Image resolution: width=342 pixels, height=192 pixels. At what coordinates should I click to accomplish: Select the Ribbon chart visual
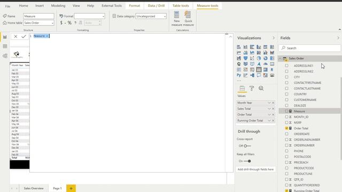(x=272, y=53)
